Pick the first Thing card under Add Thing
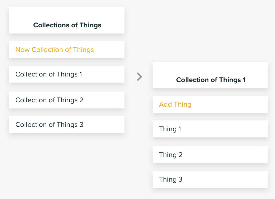275x199 pixels. pos(210,129)
